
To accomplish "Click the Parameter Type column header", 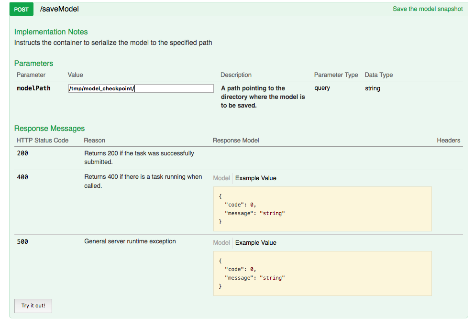I will pyautogui.click(x=336, y=75).
